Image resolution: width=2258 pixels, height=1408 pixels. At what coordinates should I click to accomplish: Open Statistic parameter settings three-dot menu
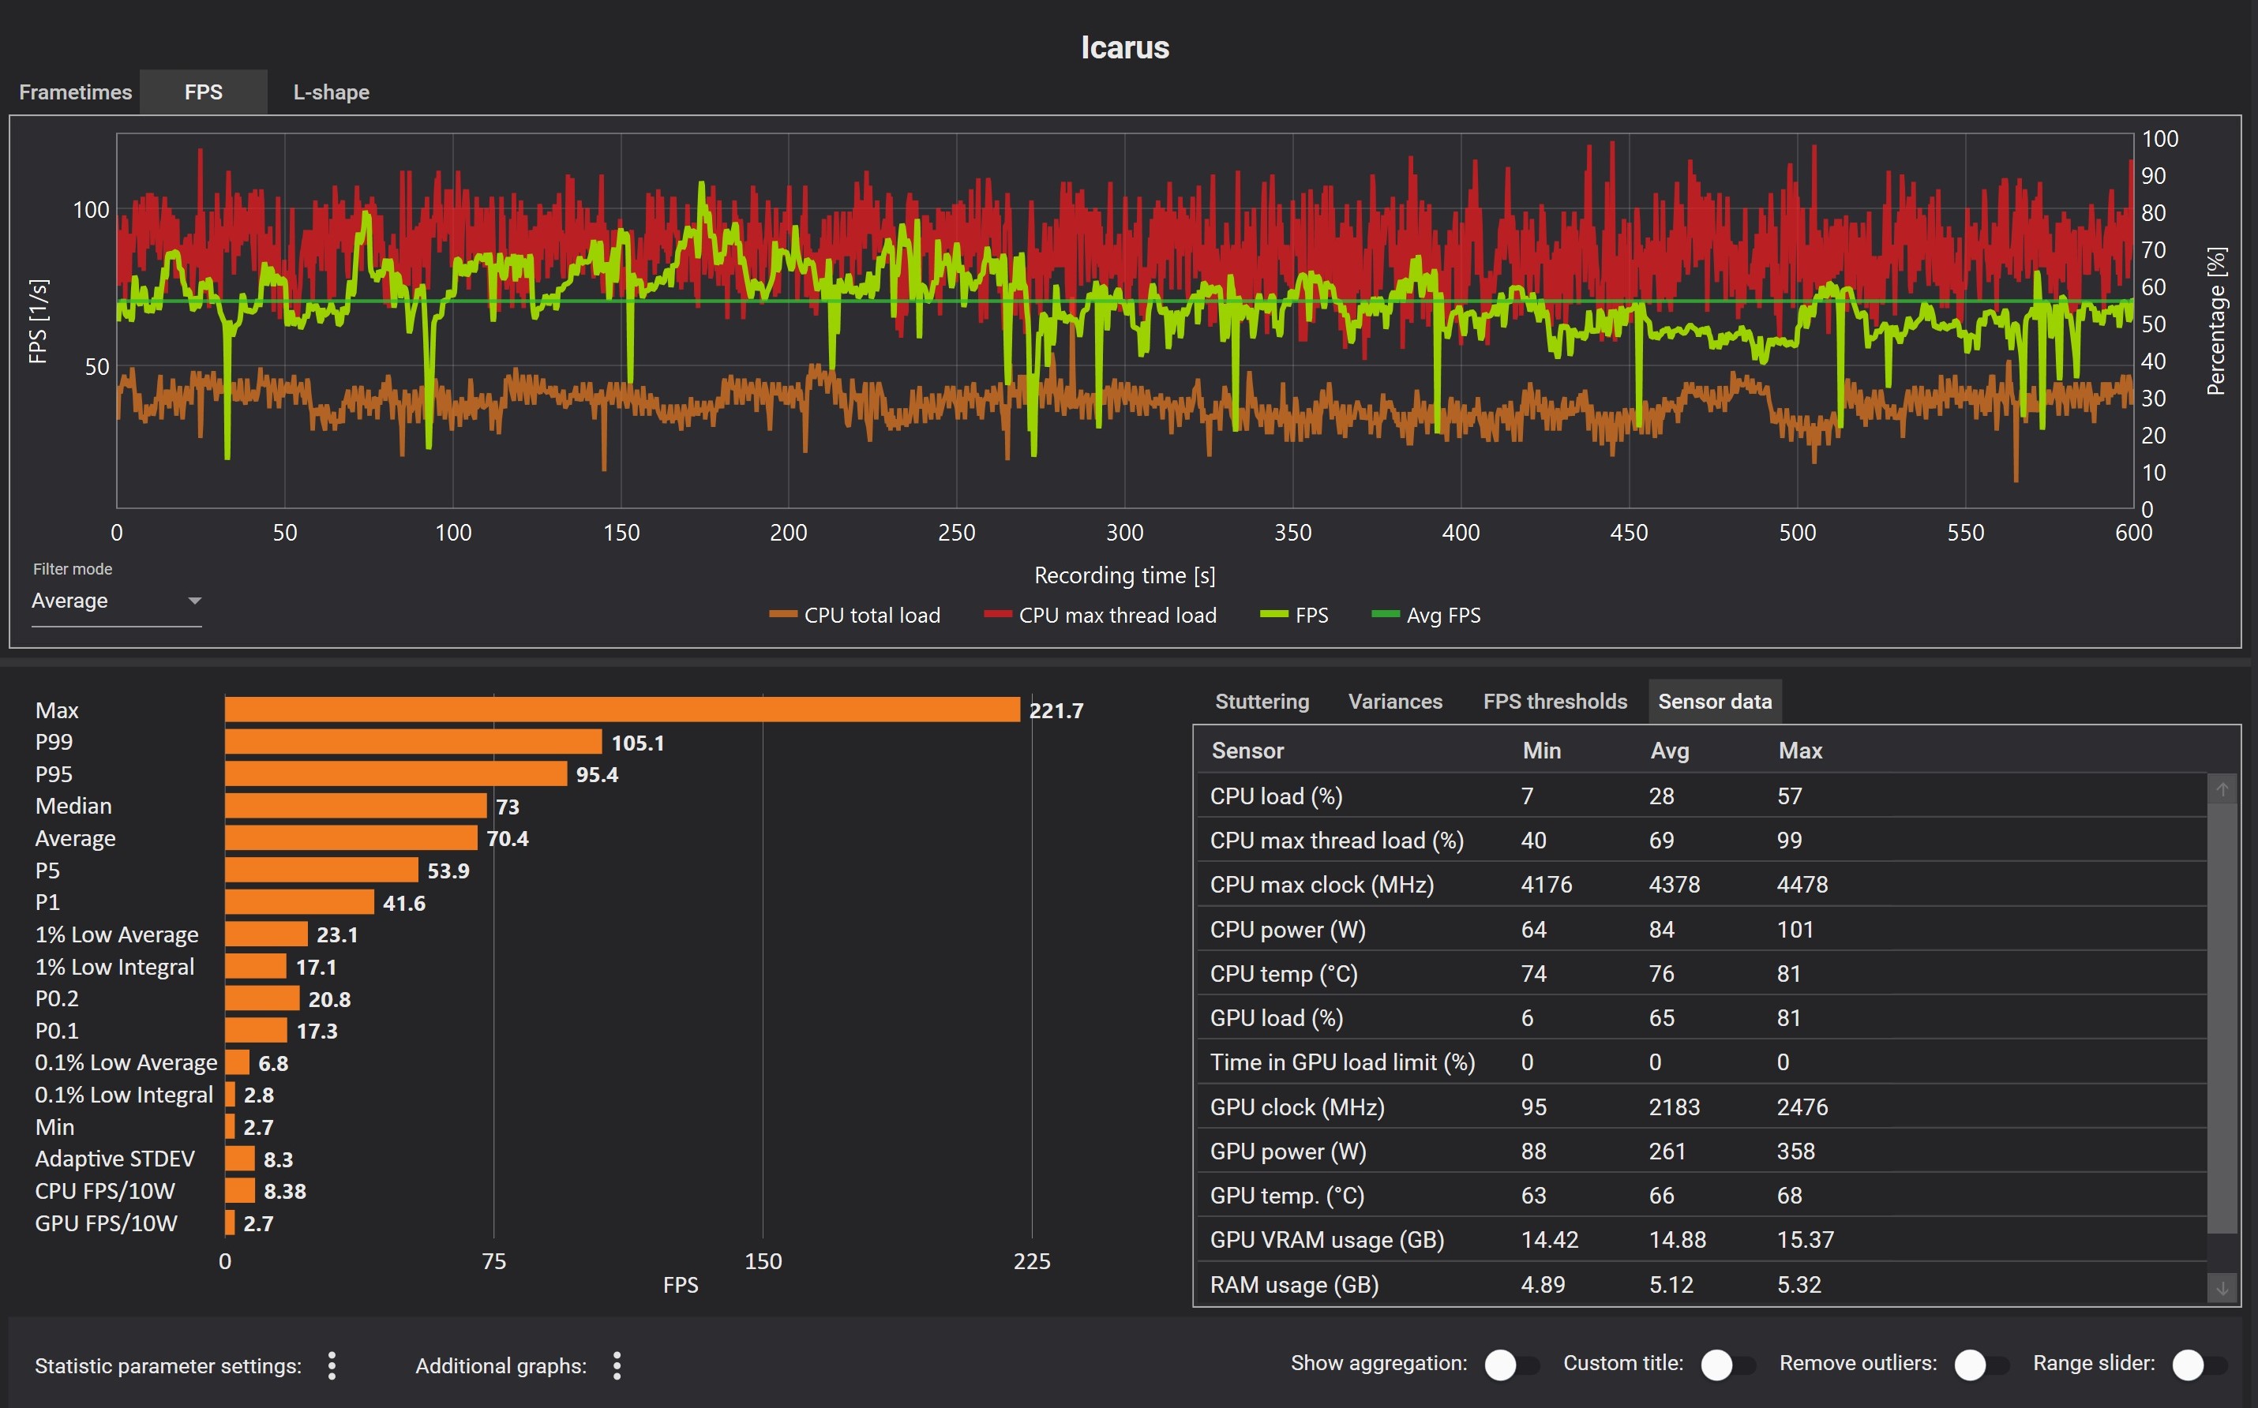point(332,1366)
